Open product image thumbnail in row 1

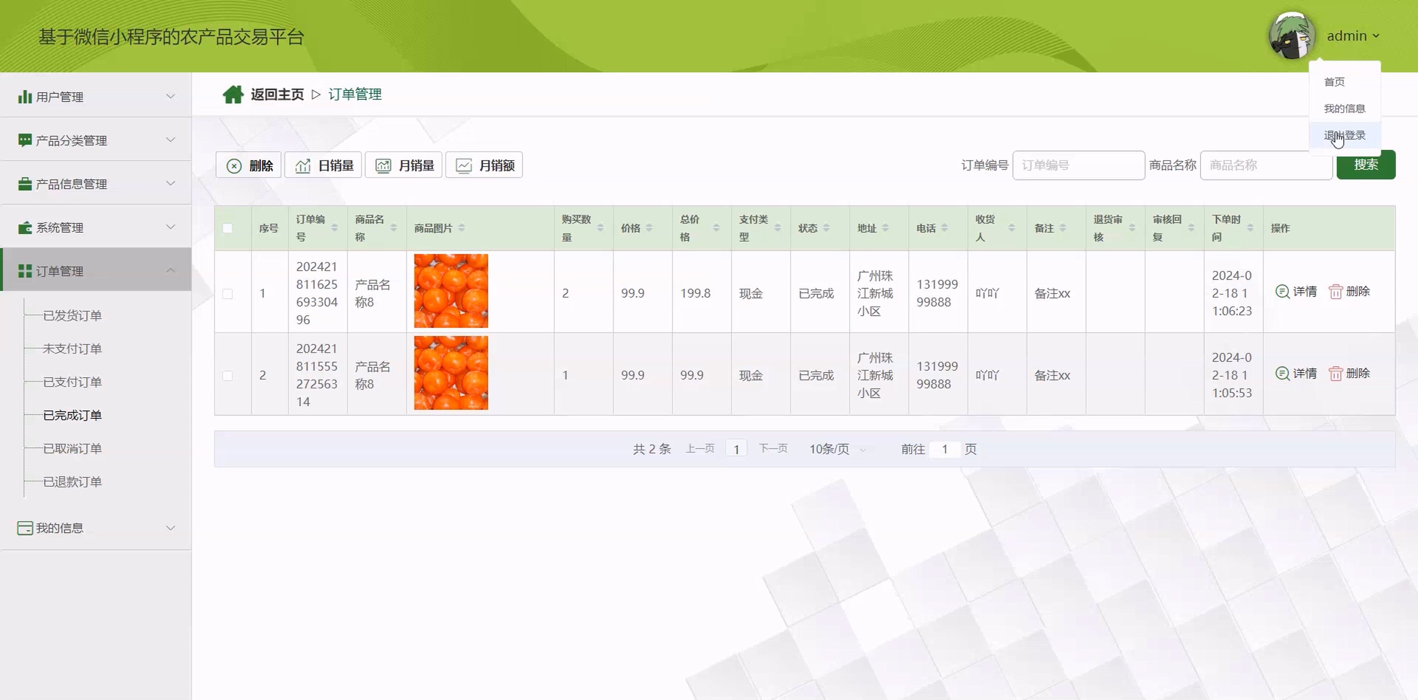(451, 291)
